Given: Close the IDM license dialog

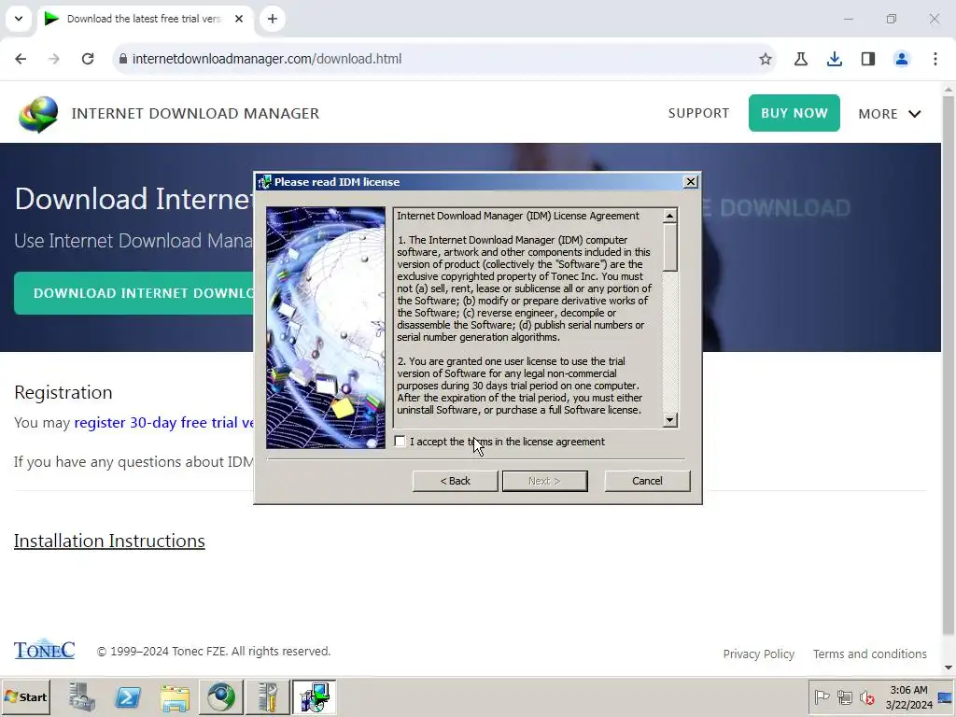Looking at the screenshot, I should pyautogui.click(x=690, y=182).
